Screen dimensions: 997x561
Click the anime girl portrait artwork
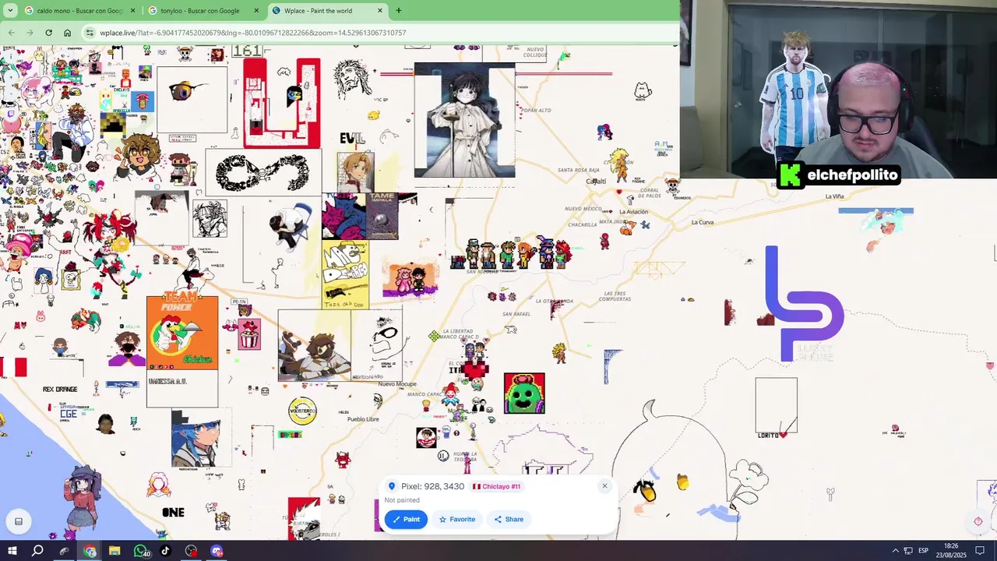(464, 121)
